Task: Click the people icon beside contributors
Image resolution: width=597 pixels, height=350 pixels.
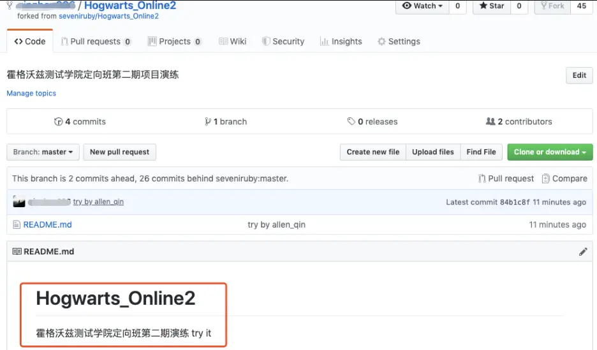Action: [490, 121]
